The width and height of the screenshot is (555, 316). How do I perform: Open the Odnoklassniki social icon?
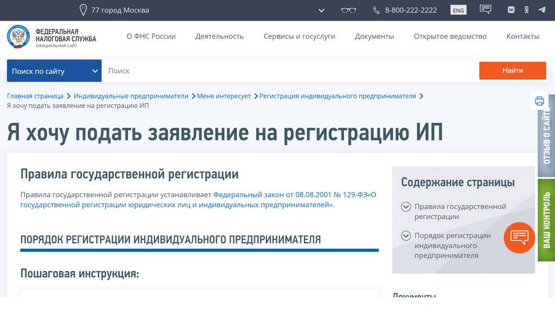[x=526, y=10]
